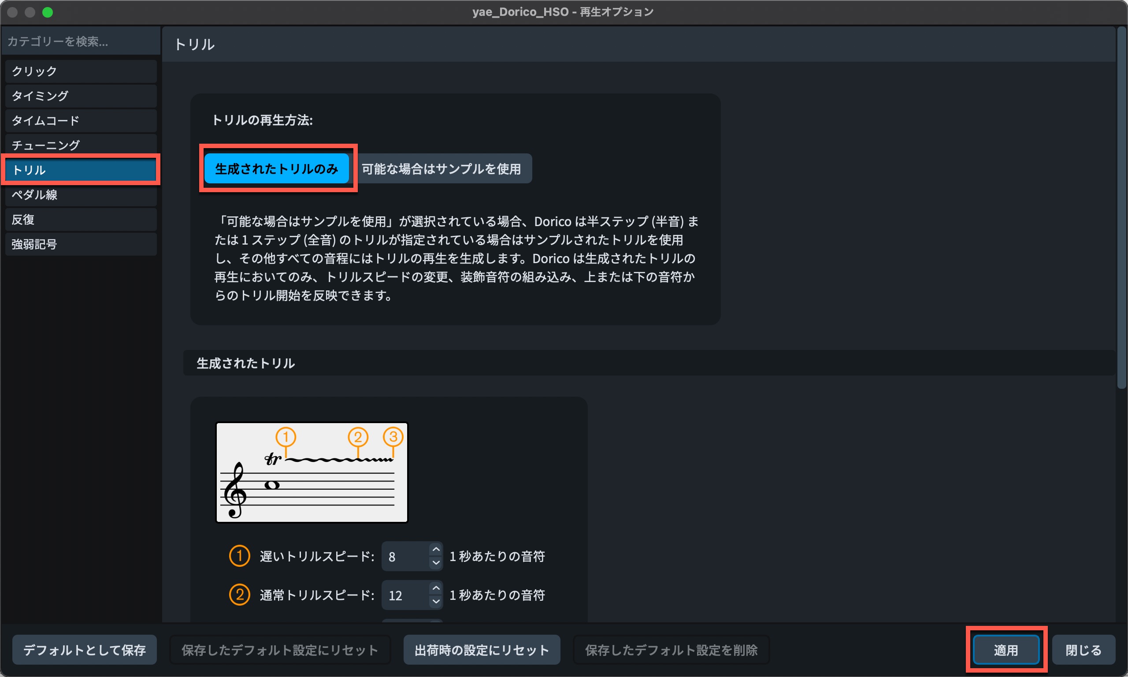Click 出荷時の設定にリセット button

(482, 650)
